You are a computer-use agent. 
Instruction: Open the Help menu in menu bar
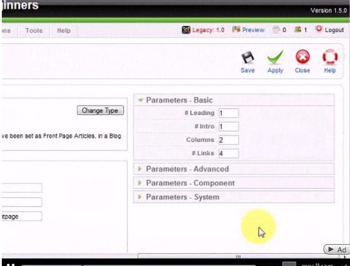[64, 31]
